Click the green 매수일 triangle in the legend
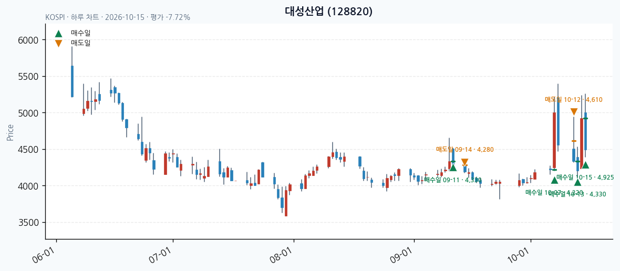This screenshot has width=620, height=271. click(58, 34)
